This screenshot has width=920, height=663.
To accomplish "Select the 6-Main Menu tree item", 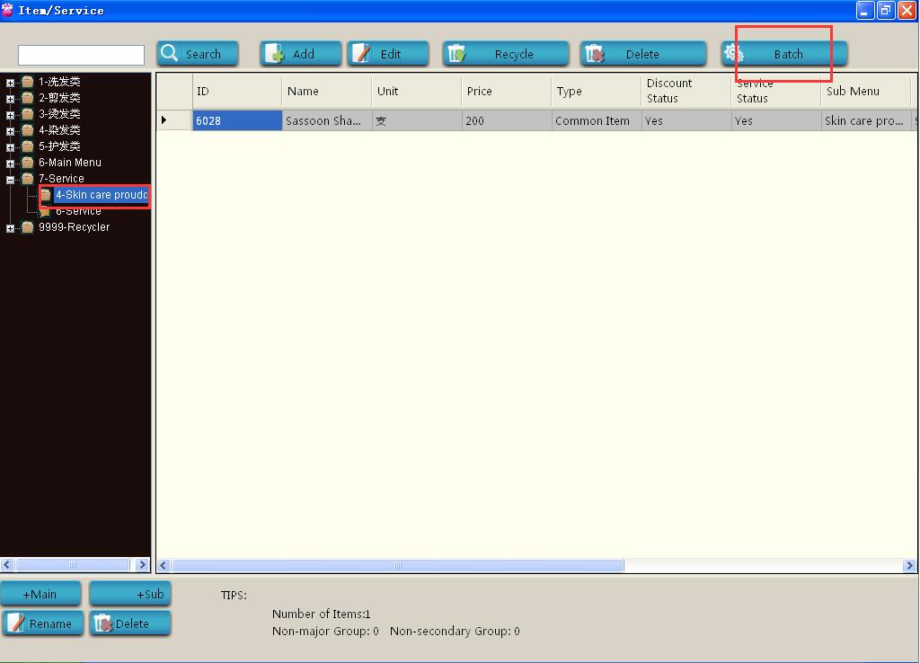I will tap(70, 163).
